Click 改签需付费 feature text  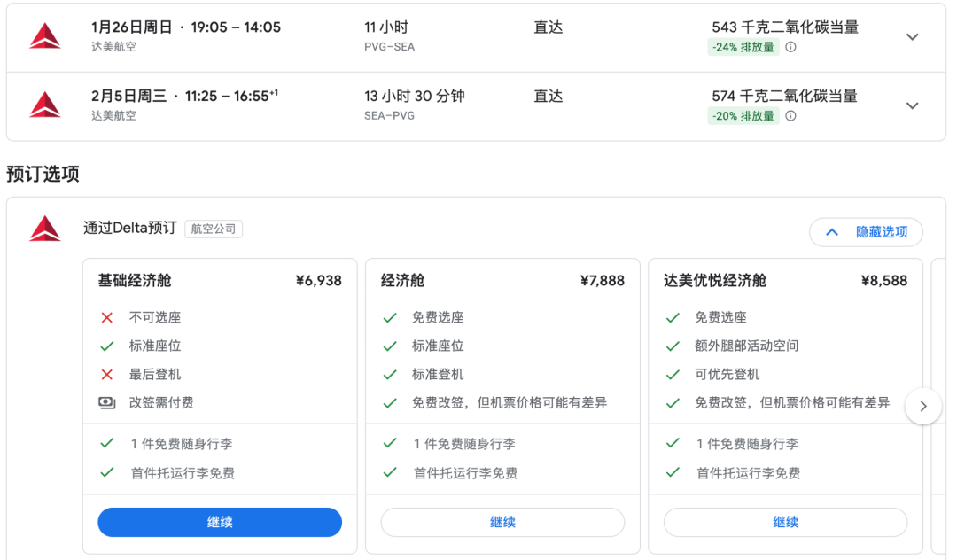161,402
